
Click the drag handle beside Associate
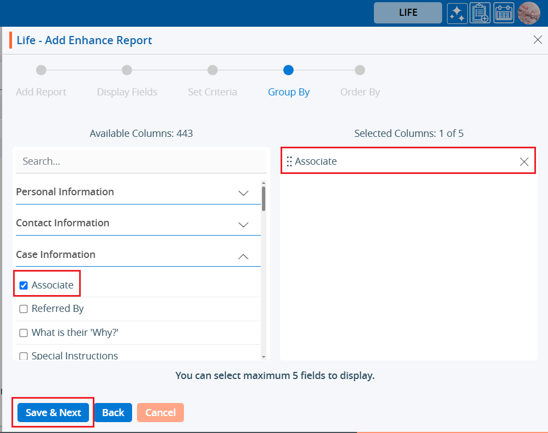pyautogui.click(x=289, y=161)
